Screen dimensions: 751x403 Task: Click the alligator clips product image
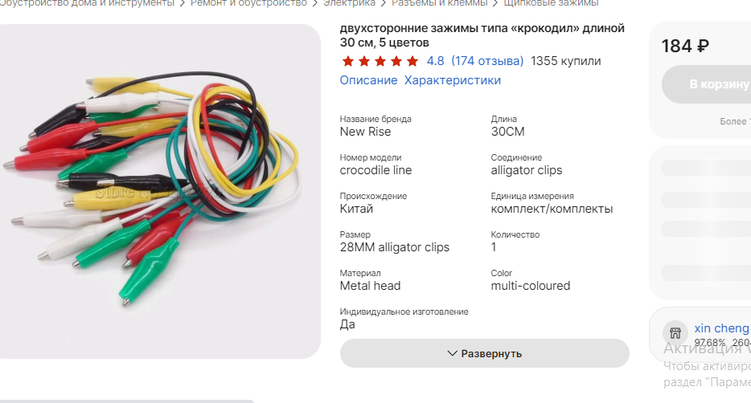click(x=158, y=191)
